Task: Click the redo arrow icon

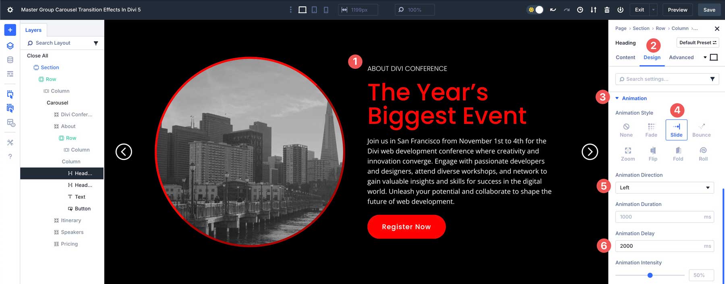Action: [567, 10]
